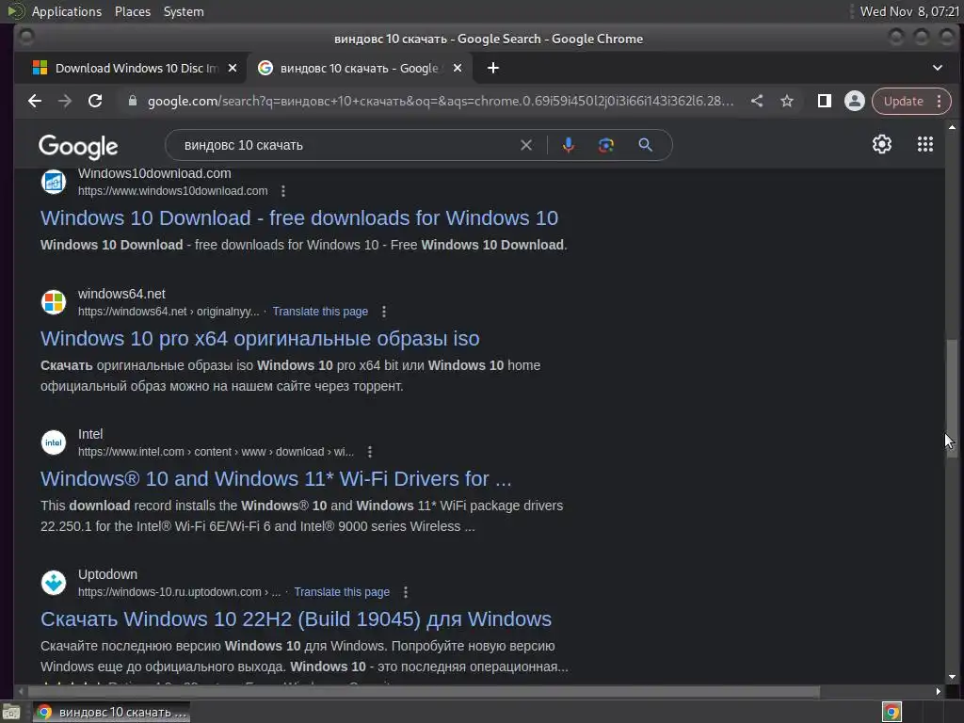Open more options for windows64.net result

pos(384,312)
